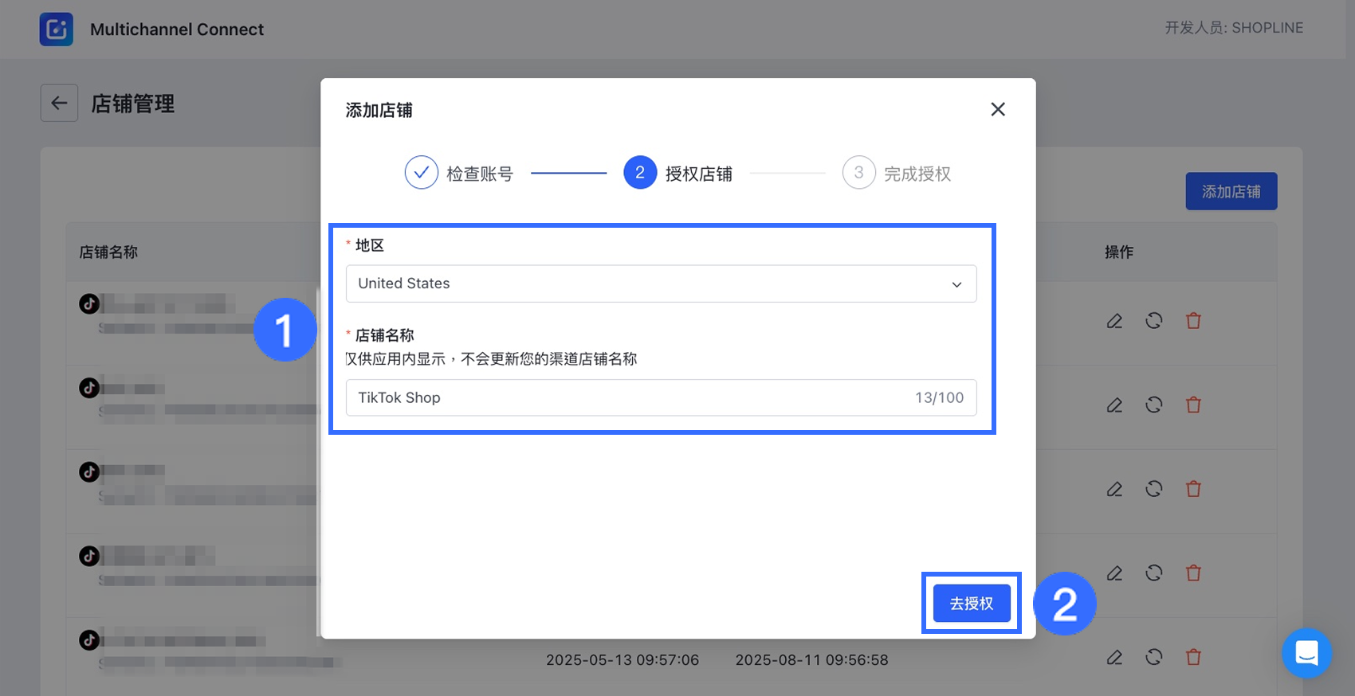Click the refresh sync icon in the second store row
The height and width of the screenshot is (696, 1355).
1154,405
